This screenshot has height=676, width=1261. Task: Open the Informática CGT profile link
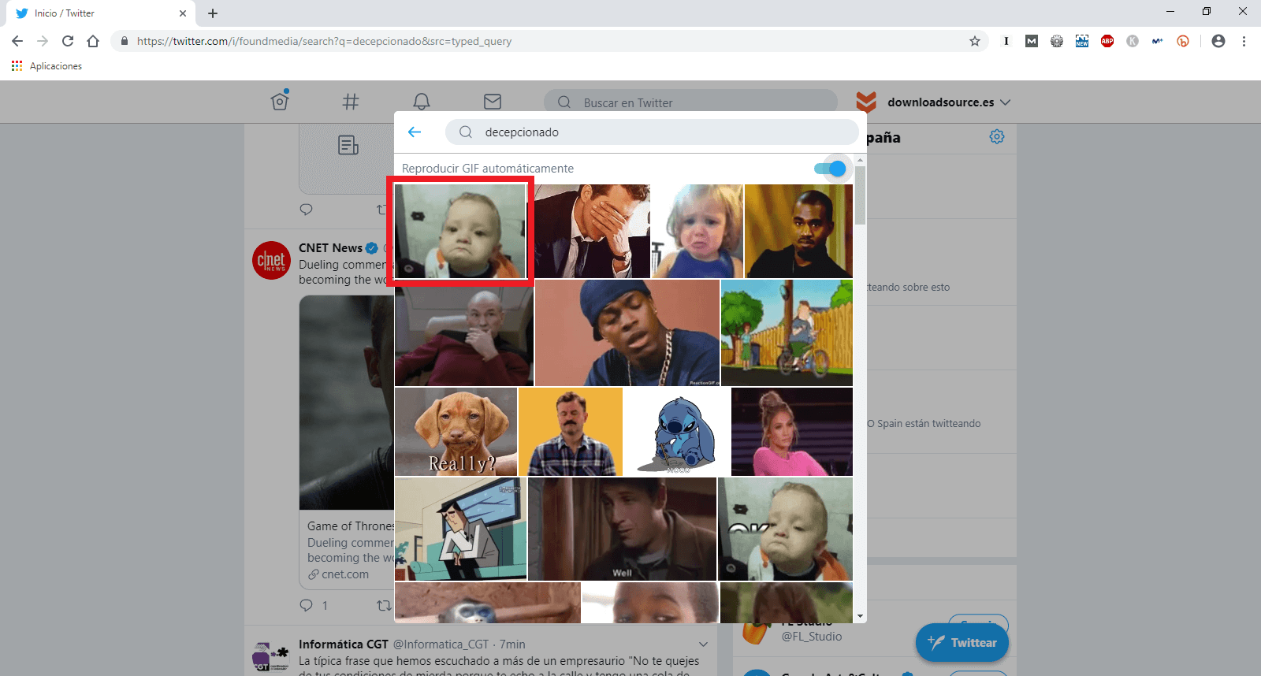click(x=343, y=644)
